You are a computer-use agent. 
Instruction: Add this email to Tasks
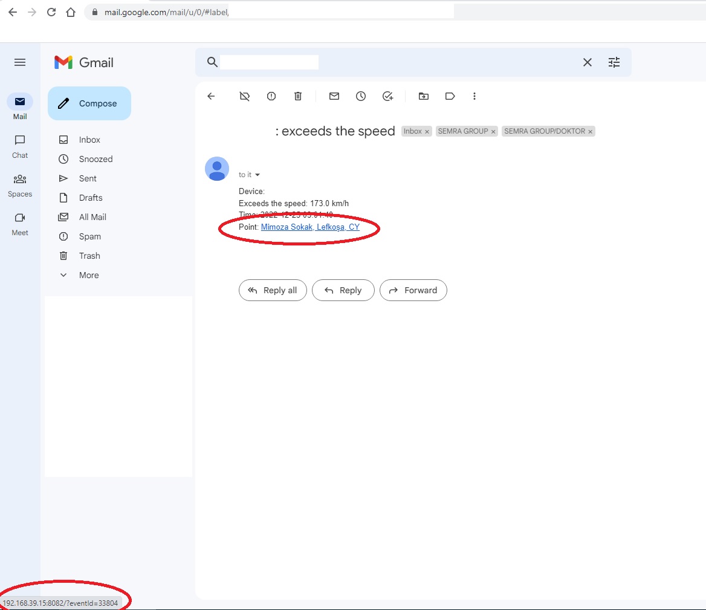(x=388, y=96)
